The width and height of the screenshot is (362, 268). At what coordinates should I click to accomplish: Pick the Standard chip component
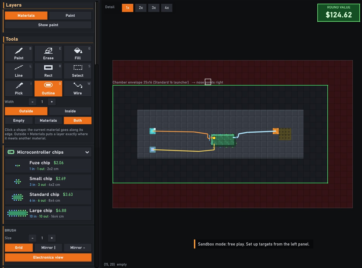(x=48, y=197)
